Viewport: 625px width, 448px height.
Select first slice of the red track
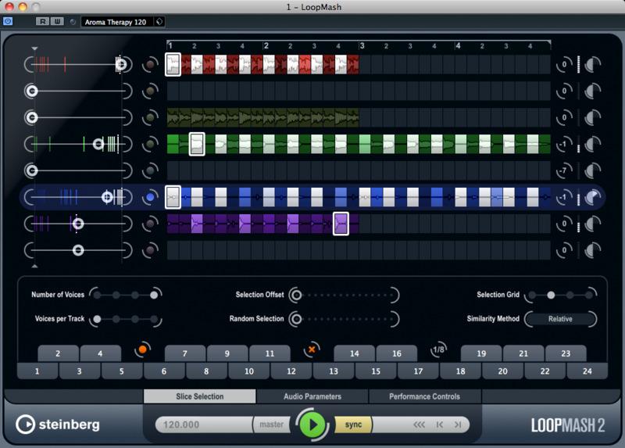point(173,64)
